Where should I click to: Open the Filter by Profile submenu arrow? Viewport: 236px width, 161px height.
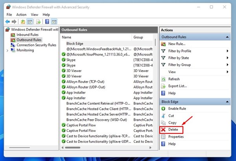[x=227, y=51]
